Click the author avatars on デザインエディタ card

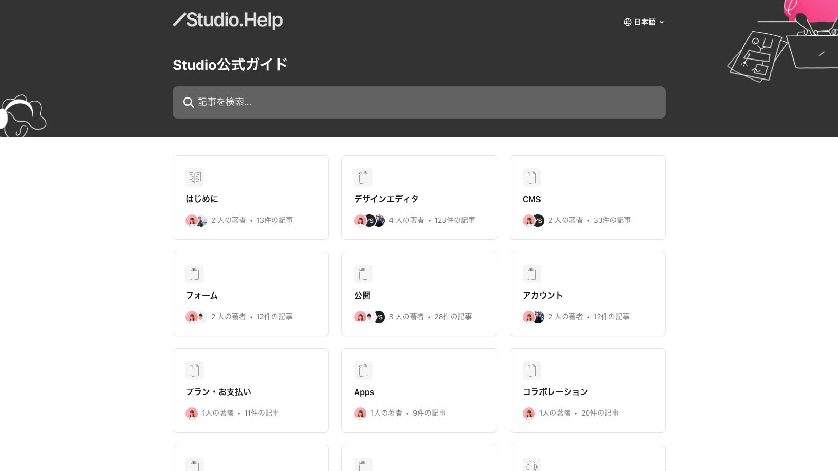(x=369, y=221)
